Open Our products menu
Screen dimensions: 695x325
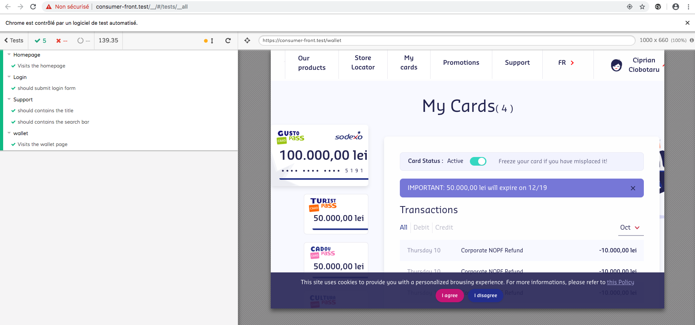tap(312, 63)
